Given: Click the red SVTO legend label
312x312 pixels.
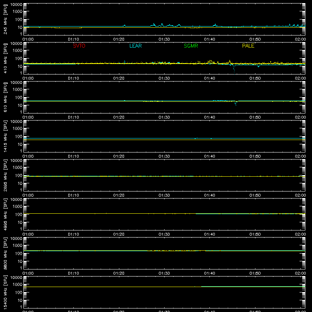Looking at the screenshot, I should pyautogui.click(x=79, y=46).
